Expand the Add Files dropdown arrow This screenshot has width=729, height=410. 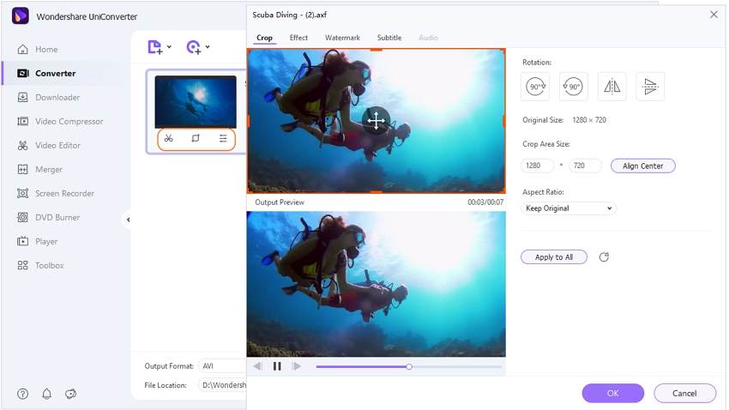(x=169, y=46)
